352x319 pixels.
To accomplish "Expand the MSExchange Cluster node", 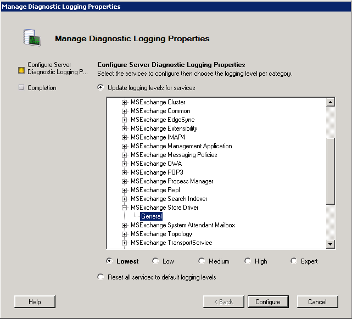I will pyautogui.click(x=124, y=102).
